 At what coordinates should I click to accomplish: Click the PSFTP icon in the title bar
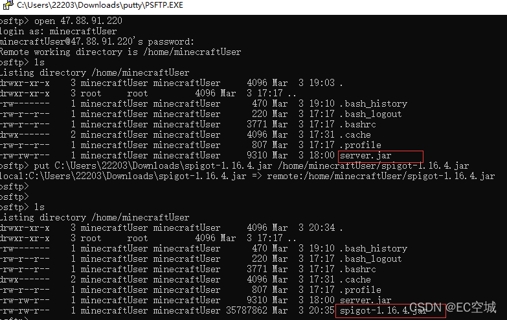(x=8, y=5)
